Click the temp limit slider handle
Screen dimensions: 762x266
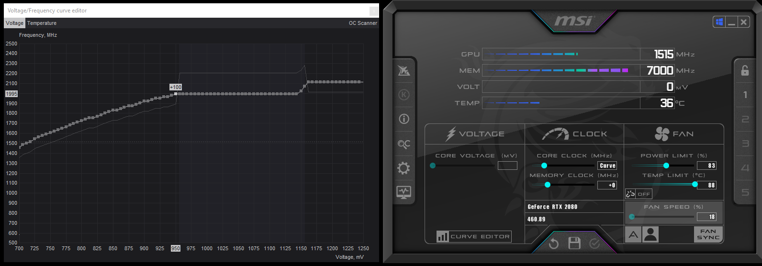tap(695, 184)
